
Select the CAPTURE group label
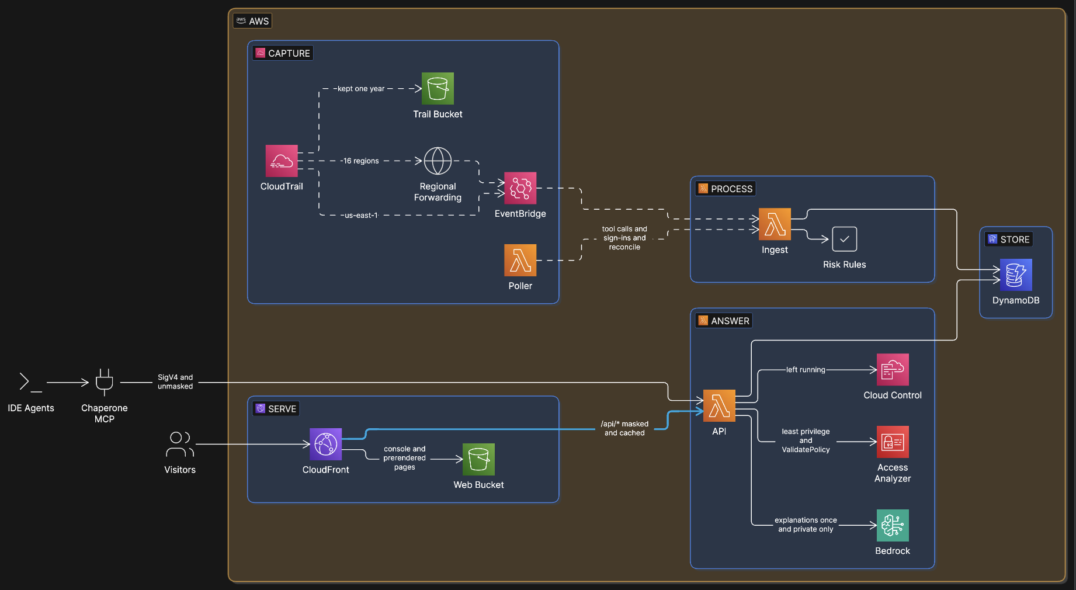pos(283,53)
